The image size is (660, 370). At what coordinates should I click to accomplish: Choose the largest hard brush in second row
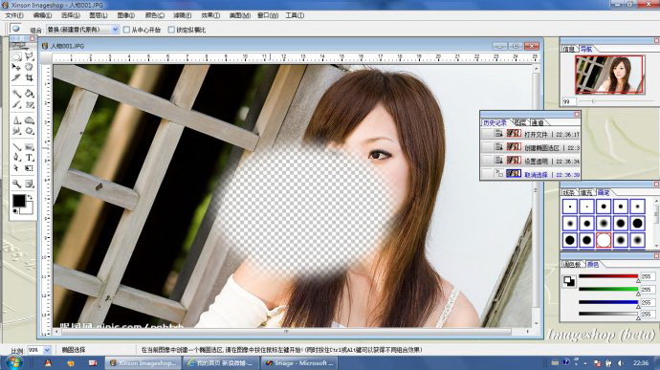tap(637, 224)
